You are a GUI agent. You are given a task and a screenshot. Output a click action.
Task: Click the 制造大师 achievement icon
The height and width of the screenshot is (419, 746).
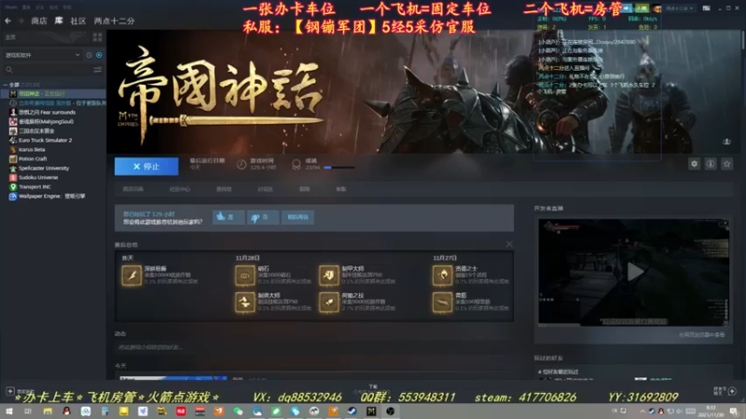point(245,302)
